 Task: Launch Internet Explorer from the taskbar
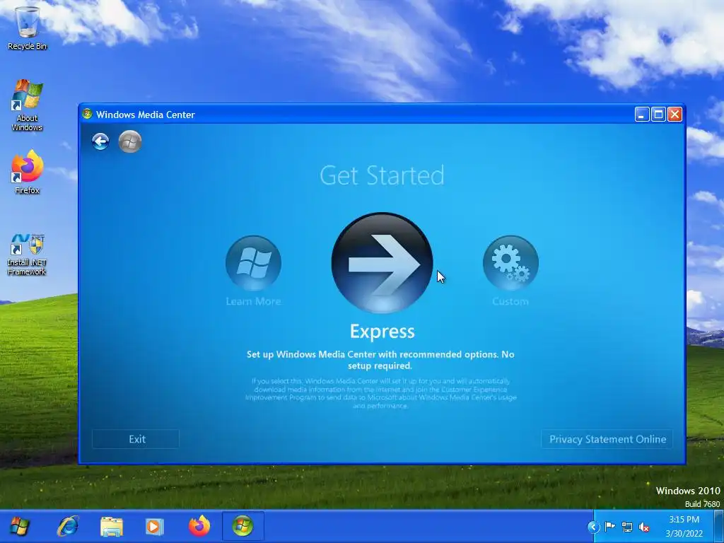coord(68,526)
